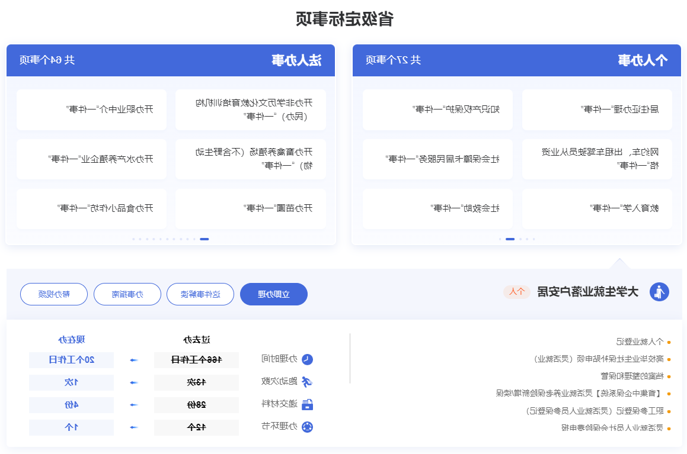Click the 共 27 个事项 count text
The image size is (687, 454).
click(x=393, y=60)
